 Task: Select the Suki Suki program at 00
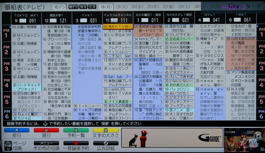click(118, 77)
